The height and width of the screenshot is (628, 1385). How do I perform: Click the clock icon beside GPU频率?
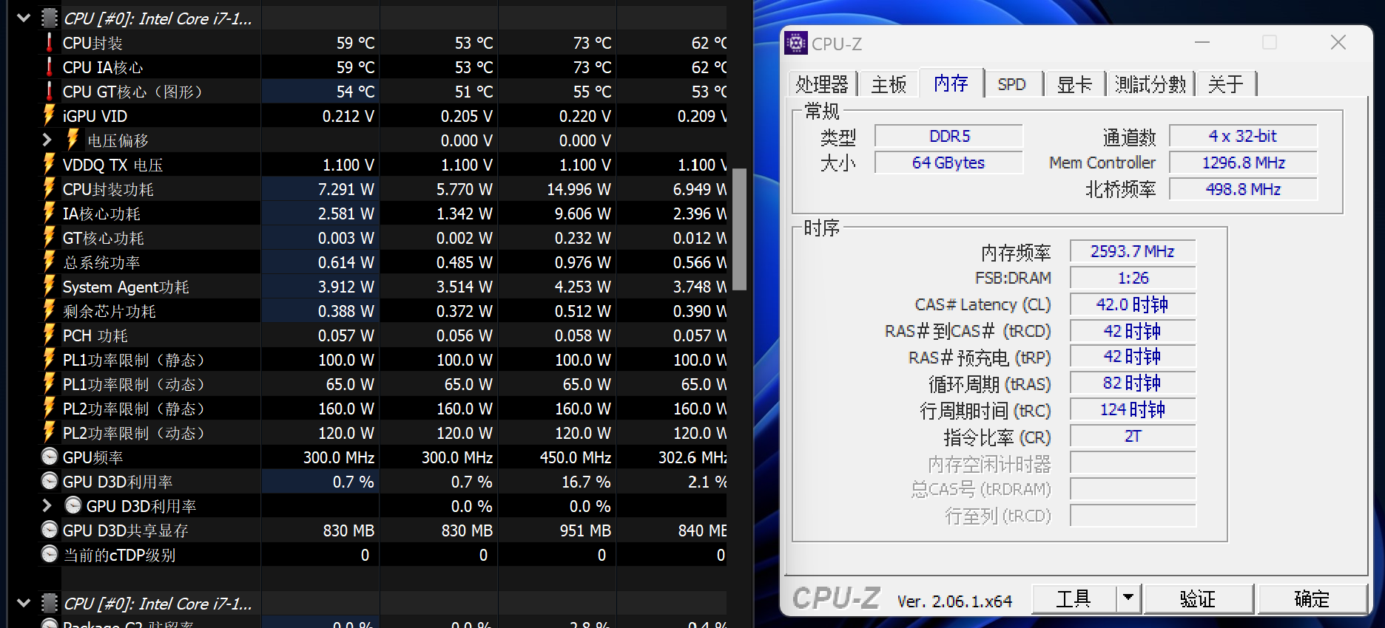coord(50,457)
